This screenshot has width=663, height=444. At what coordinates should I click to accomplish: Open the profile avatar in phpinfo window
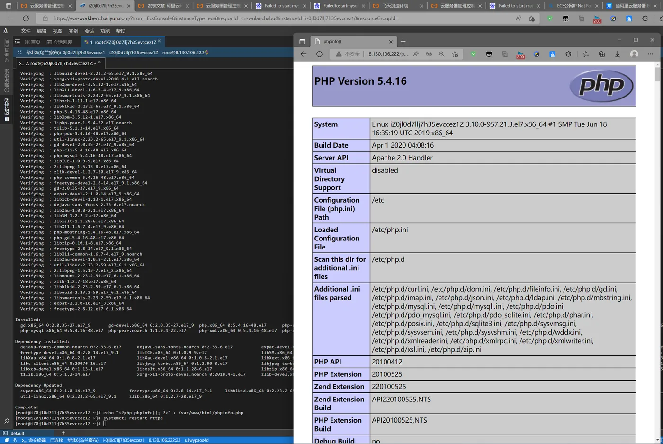tap(634, 54)
